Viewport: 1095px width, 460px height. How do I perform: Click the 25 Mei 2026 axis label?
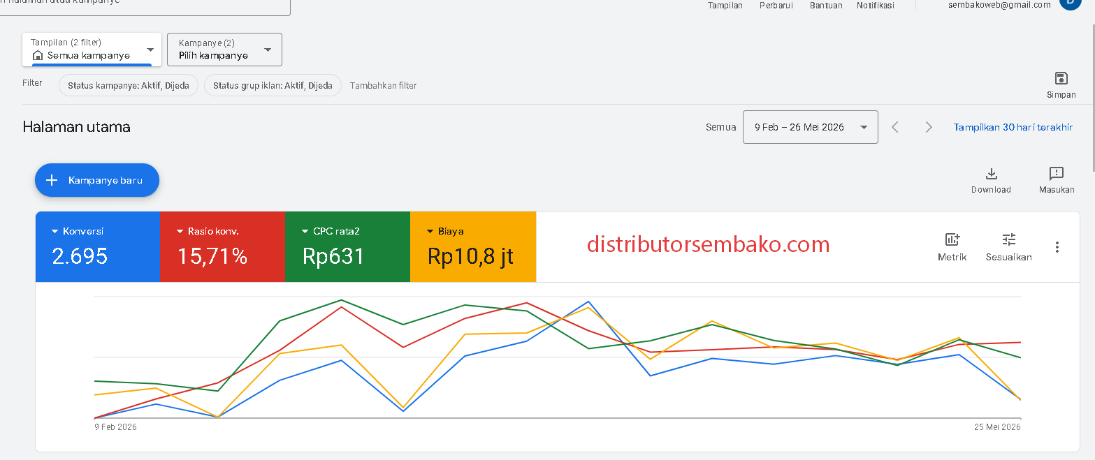pos(998,427)
